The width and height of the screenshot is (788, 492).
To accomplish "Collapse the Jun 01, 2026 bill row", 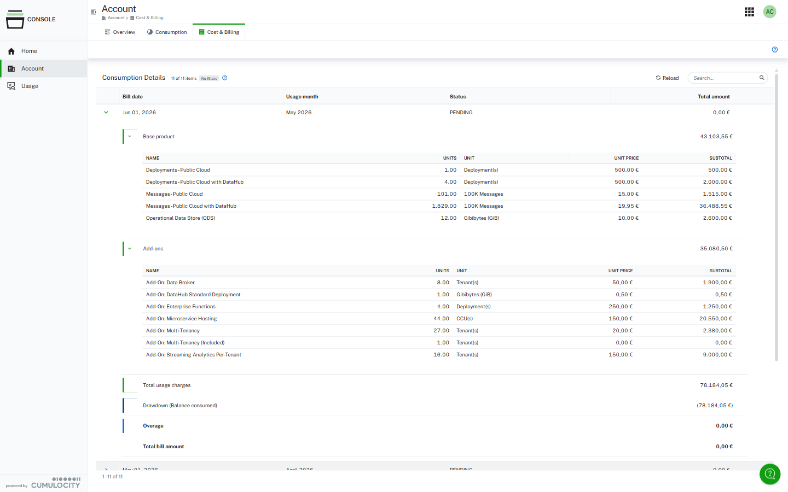I will [x=106, y=113].
